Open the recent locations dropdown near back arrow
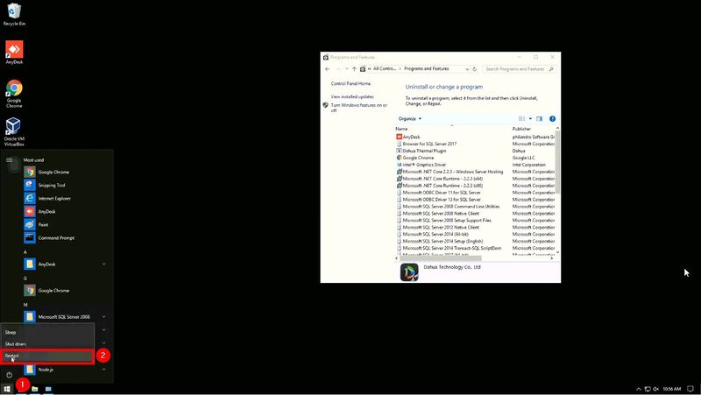The width and height of the screenshot is (701, 395). tap(346, 69)
